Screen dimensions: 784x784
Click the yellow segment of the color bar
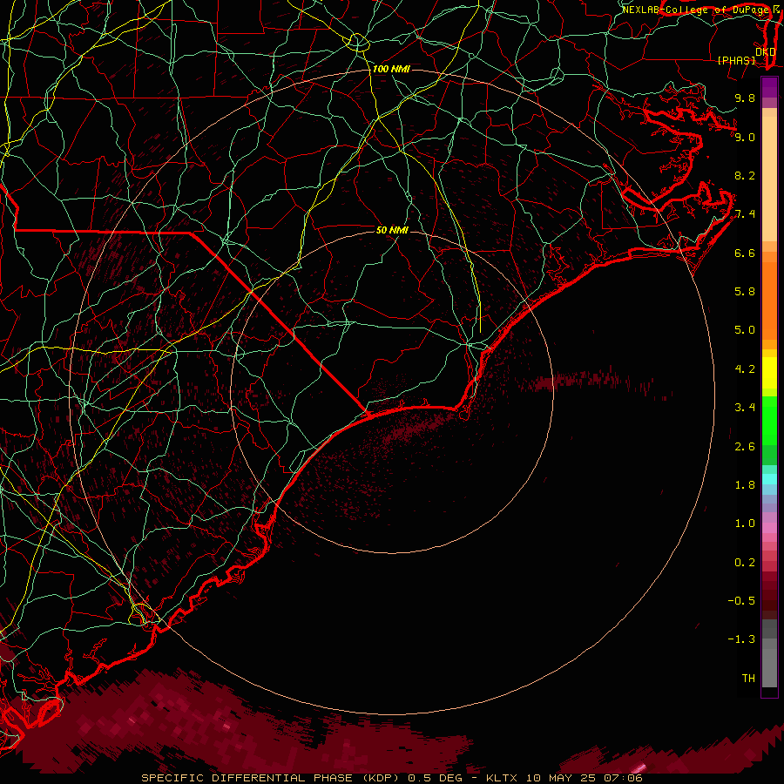(769, 373)
